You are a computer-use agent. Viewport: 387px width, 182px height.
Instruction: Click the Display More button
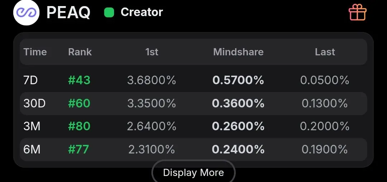click(x=193, y=172)
